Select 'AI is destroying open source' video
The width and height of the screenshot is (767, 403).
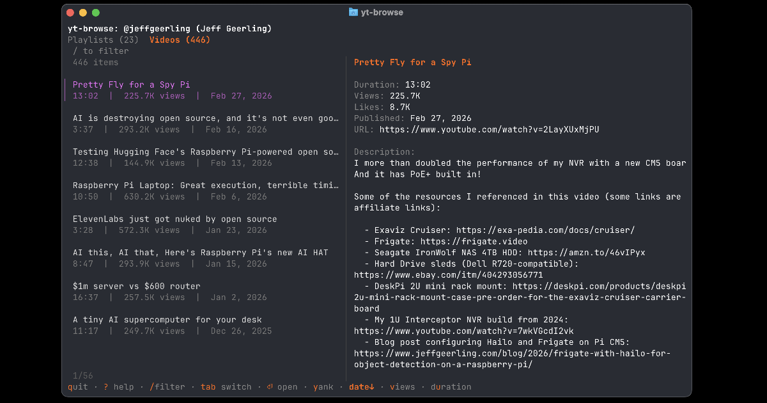(x=205, y=118)
